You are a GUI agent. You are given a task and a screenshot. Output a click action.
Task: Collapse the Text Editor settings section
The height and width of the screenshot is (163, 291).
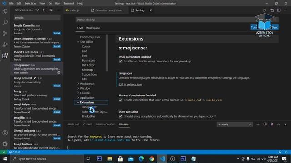(78, 42)
